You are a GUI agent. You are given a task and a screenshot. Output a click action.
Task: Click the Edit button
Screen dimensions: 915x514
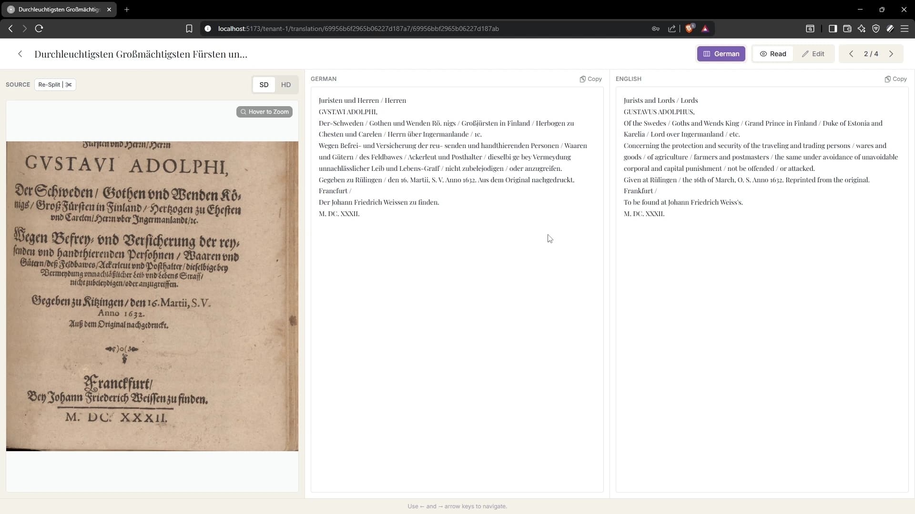click(813, 53)
